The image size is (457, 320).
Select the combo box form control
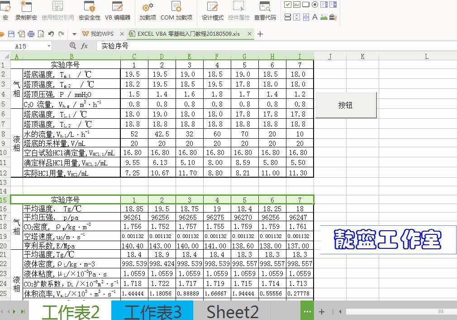334,5
